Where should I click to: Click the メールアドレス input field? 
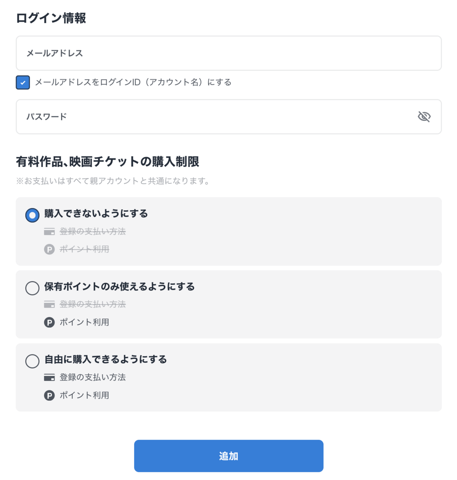(228, 53)
